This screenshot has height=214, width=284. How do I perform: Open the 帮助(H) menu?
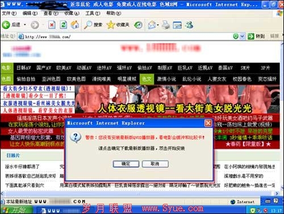click(x=114, y=13)
